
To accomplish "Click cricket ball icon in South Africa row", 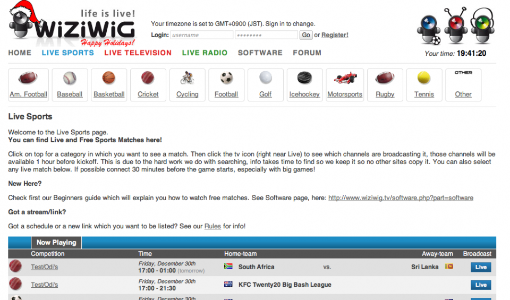I will (15, 266).
